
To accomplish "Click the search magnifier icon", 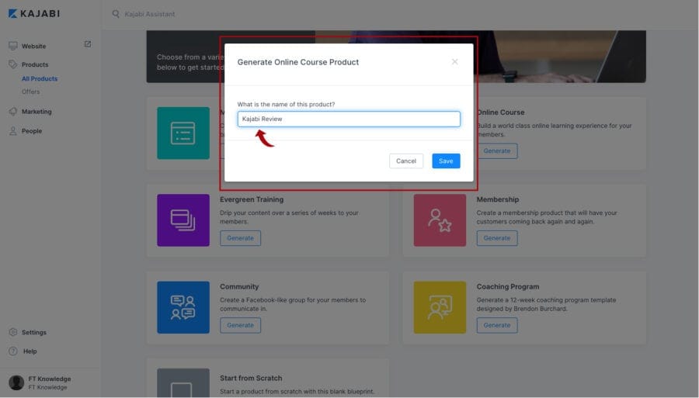I will pos(116,14).
